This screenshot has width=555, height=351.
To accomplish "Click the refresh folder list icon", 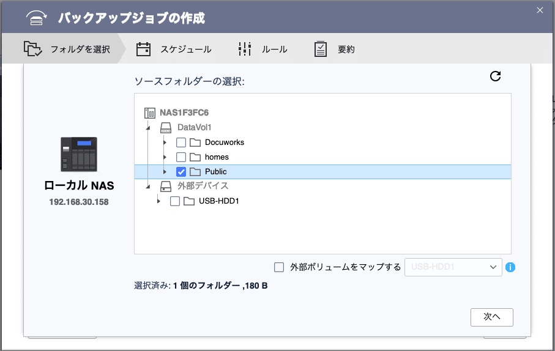I will (496, 76).
